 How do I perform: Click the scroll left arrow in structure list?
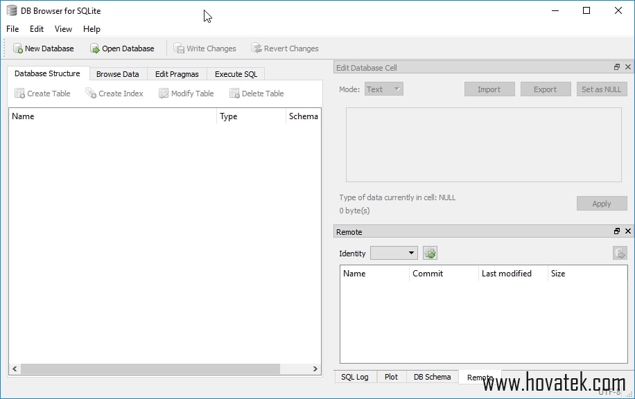(x=15, y=369)
